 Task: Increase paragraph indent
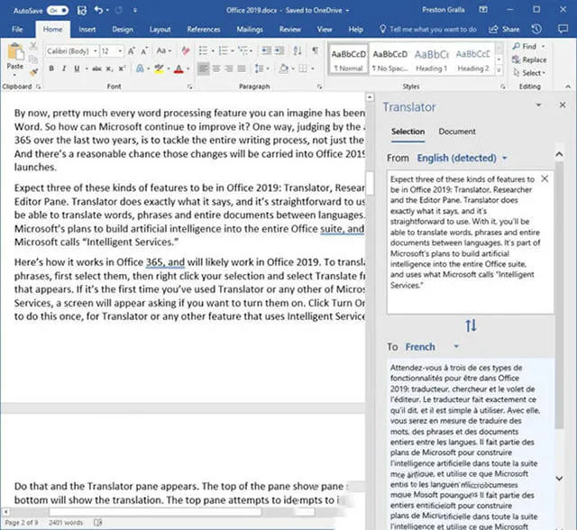pyautogui.click(x=279, y=50)
